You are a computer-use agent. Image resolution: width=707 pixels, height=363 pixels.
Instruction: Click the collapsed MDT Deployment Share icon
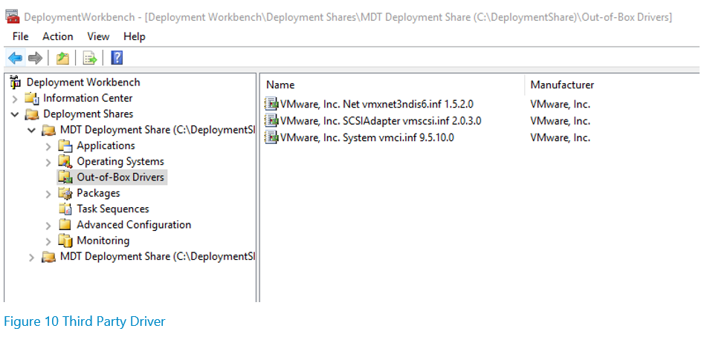tap(48, 257)
